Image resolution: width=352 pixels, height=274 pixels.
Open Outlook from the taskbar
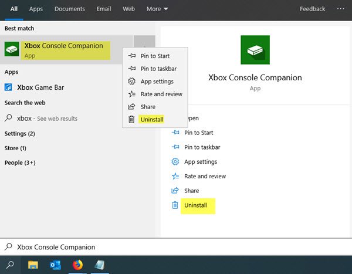(x=55, y=265)
